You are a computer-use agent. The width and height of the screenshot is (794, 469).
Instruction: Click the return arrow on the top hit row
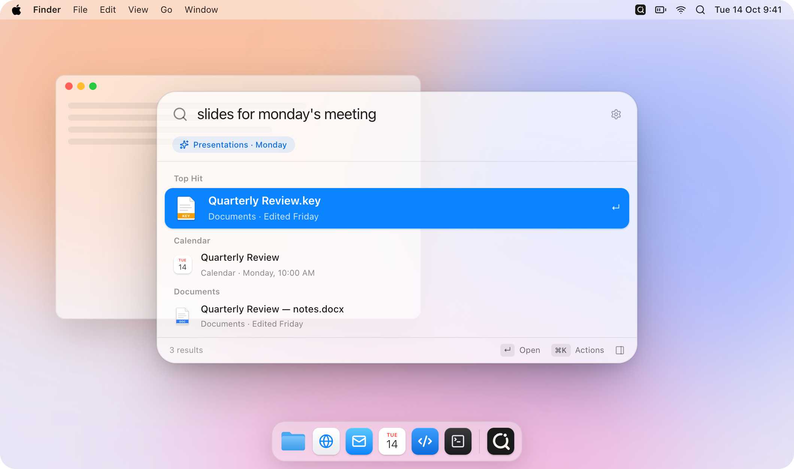(615, 208)
